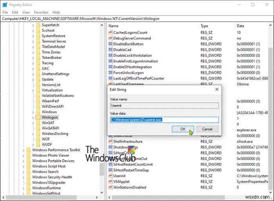Click the Windows Search folder icon
274x201 pixels.
[29, 172]
